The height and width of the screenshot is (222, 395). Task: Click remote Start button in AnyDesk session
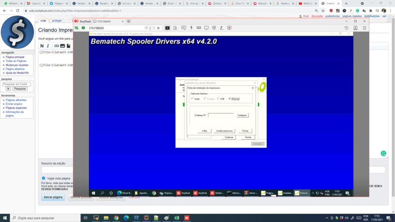[x=93, y=193]
